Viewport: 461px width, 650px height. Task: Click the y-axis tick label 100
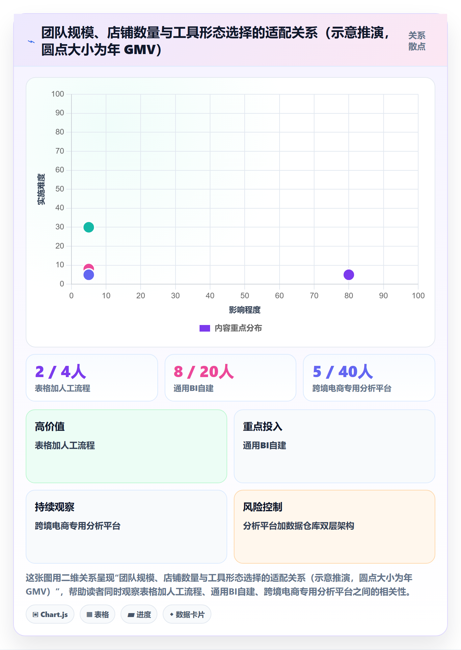(x=58, y=94)
